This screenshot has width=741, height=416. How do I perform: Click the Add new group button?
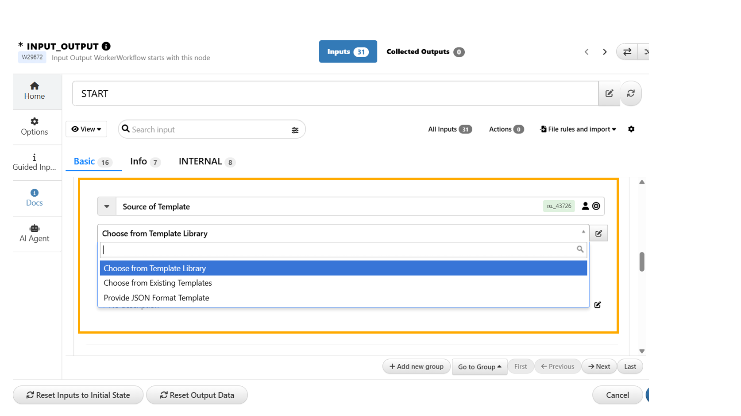[x=416, y=366]
